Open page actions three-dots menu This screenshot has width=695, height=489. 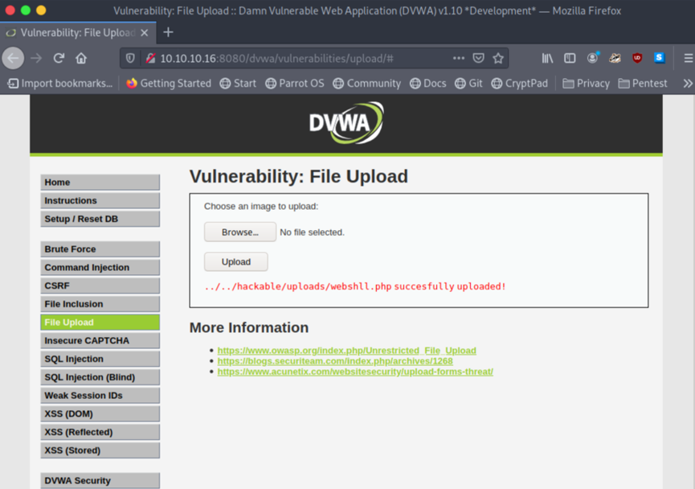point(459,58)
